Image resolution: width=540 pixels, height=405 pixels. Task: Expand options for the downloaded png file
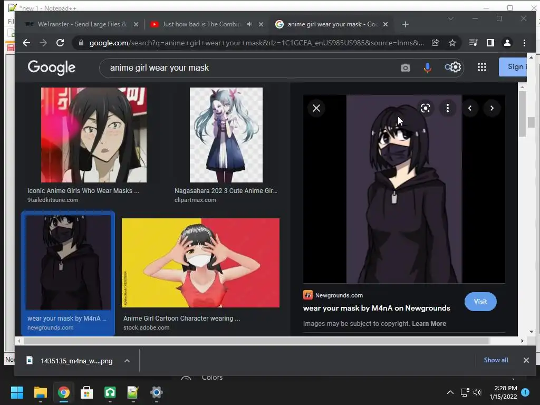(x=127, y=361)
